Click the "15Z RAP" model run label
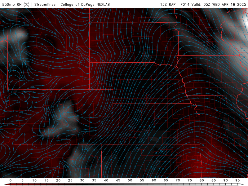Image resolution: width=248 pixels, height=186 pixels. pyautogui.click(x=168, y=4)
